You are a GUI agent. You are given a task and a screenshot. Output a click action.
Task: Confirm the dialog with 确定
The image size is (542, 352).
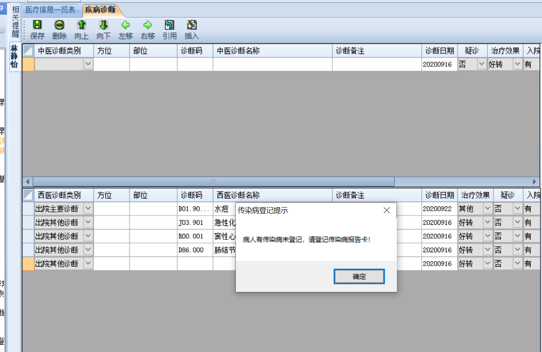pos(359,276)
